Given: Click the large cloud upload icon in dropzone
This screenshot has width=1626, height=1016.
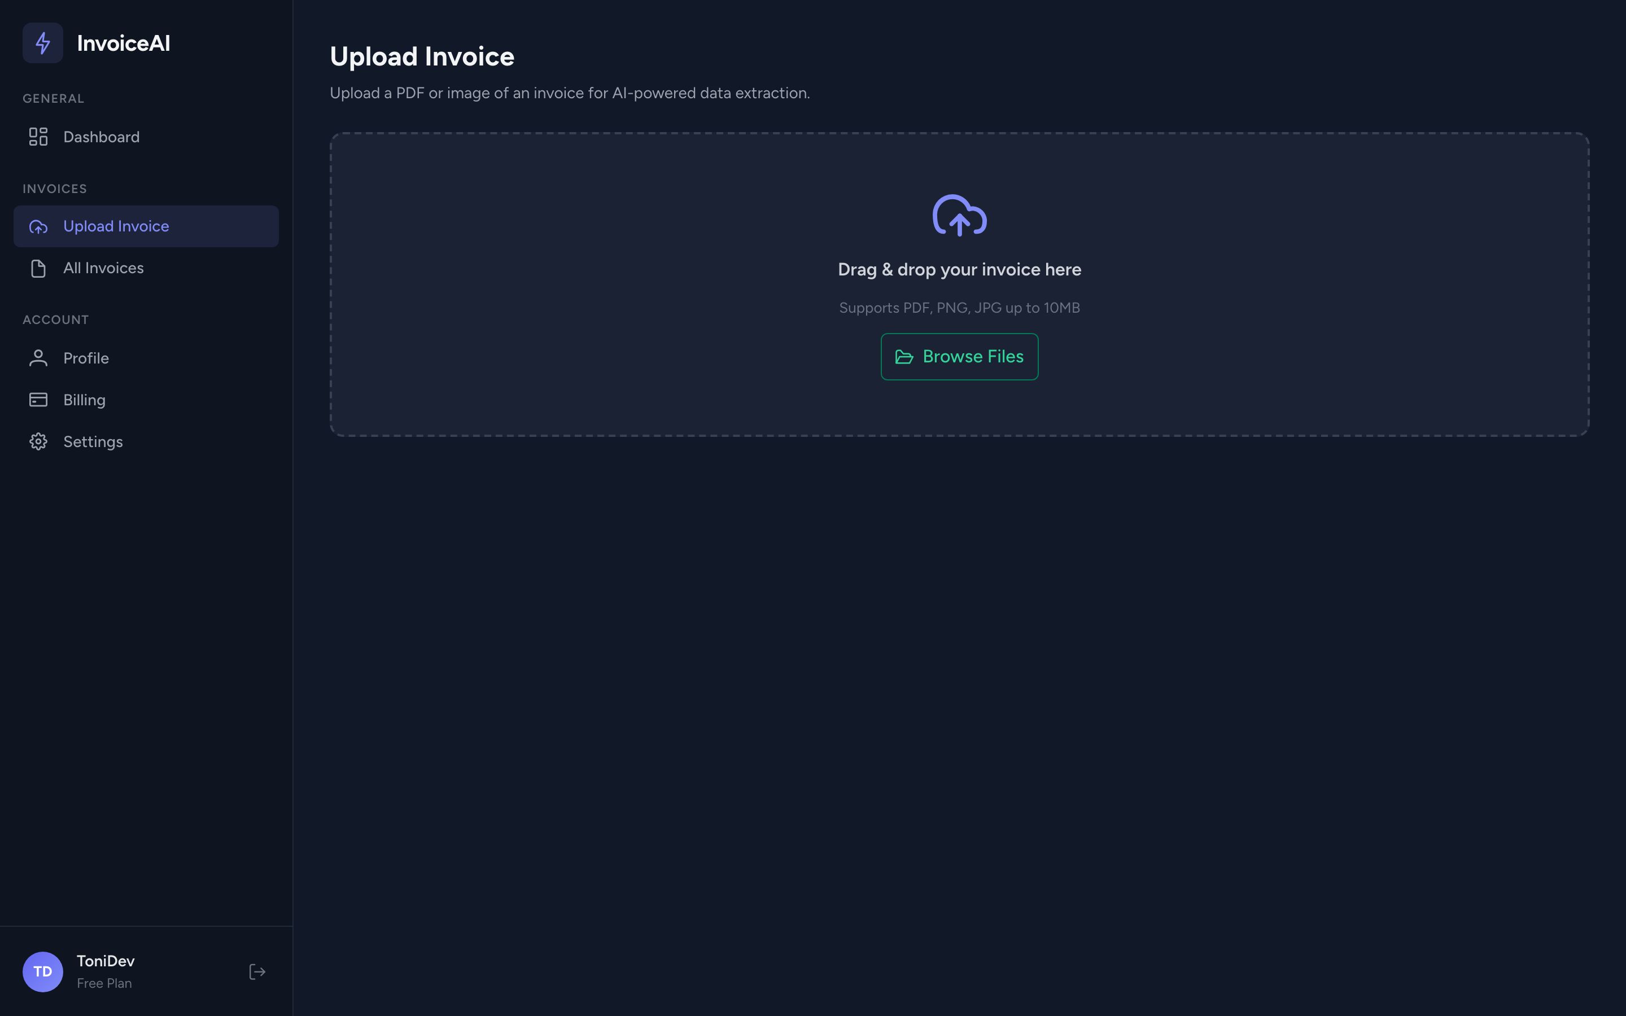Looking at the screenshot, I should pyautogui.click(x=959, y=215).
